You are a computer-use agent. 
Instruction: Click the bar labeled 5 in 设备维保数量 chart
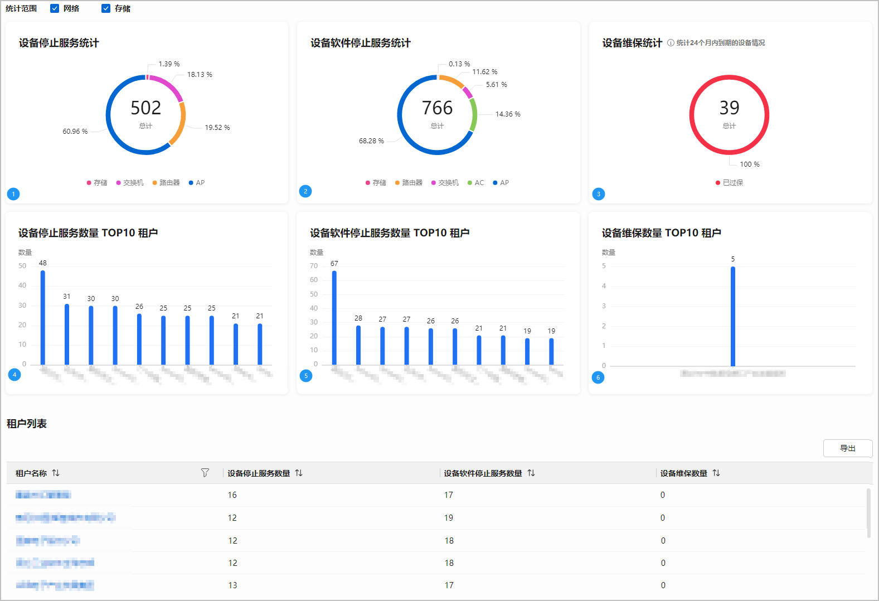click(x=733, y=316)
